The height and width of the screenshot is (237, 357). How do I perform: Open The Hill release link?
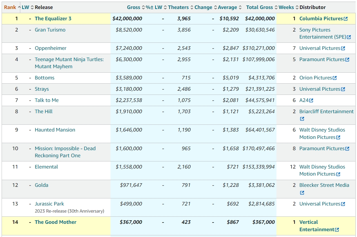tap(43, 112)
